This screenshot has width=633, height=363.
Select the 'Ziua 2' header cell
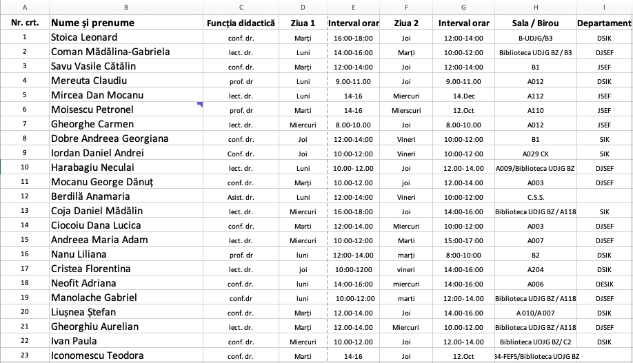tap(405, 23)
